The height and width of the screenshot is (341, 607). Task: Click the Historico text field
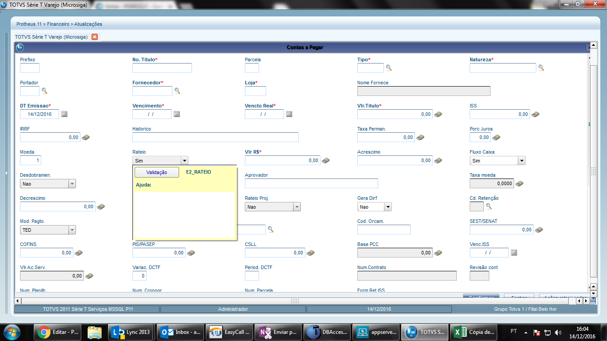point(216,137)
